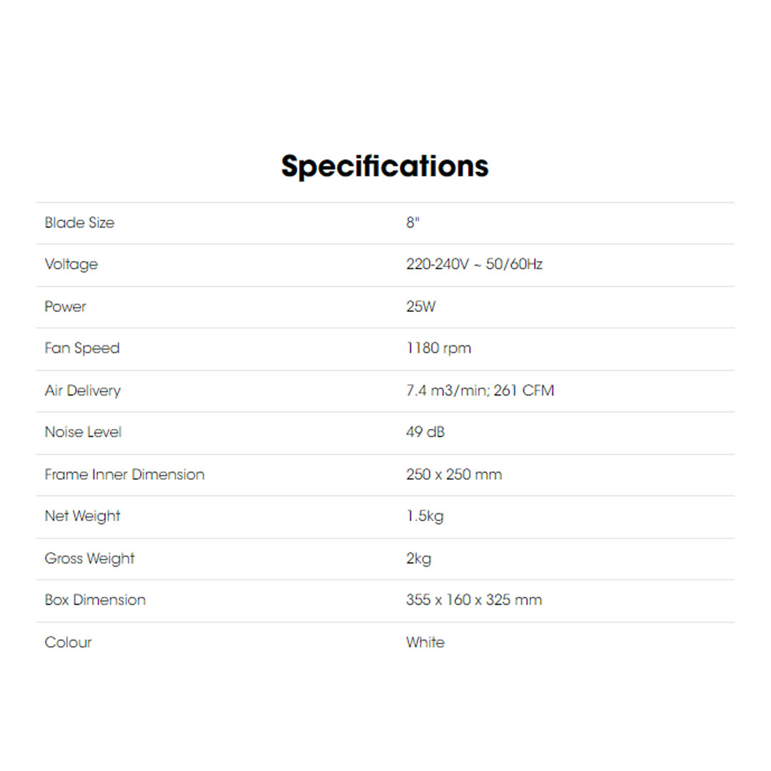
Task: Select the Power label
Action: click(65, 307)
